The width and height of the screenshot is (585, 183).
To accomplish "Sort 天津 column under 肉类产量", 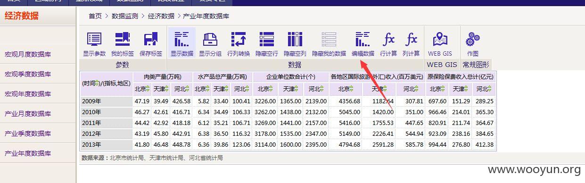I will pos(167,89).
